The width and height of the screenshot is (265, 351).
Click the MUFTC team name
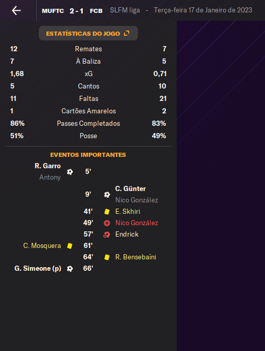coord(53,11)
